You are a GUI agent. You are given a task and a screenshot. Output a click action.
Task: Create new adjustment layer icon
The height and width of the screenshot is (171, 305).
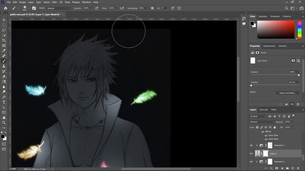(x=282, y=168)
